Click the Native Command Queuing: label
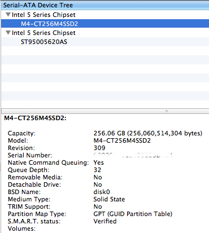The height and width of the screenshot is (233, 209). point(48,162)
